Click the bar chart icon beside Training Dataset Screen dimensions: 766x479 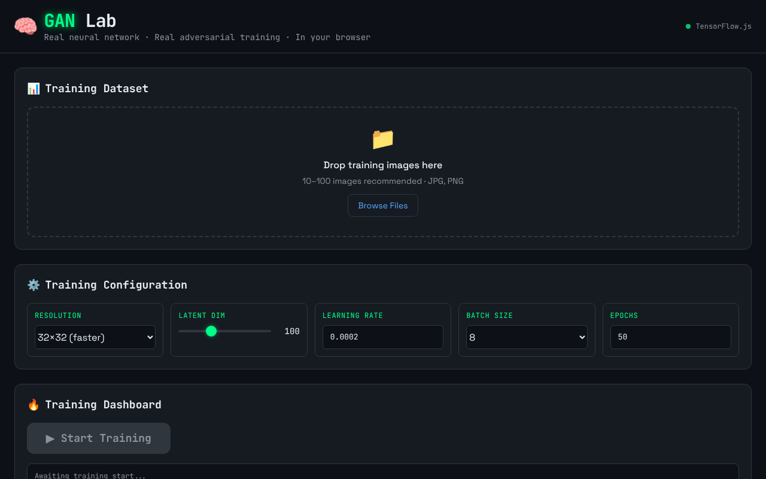click(34, 89)
